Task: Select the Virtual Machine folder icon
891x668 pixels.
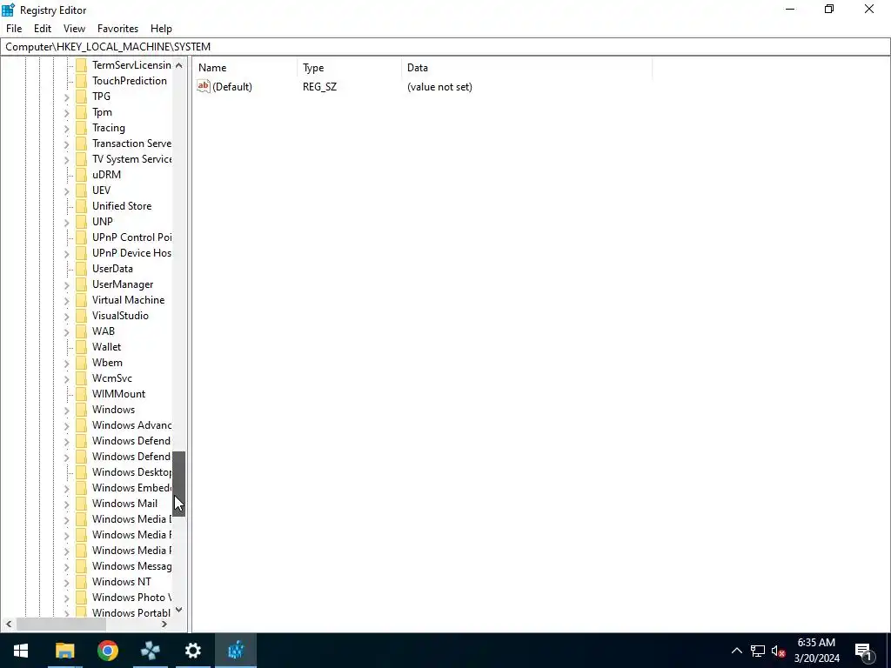Action: click(81, 300)
